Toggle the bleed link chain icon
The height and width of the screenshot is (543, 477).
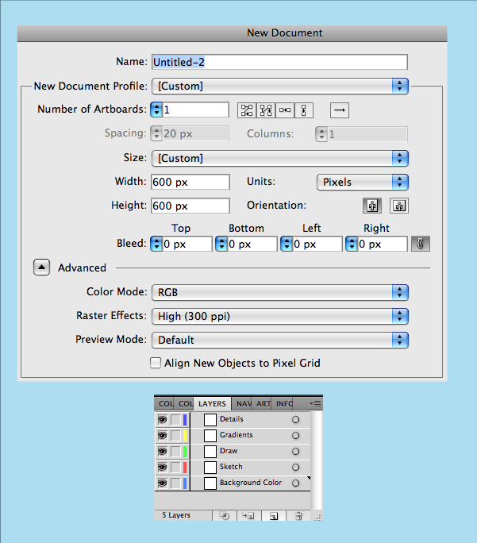[420, 245]
